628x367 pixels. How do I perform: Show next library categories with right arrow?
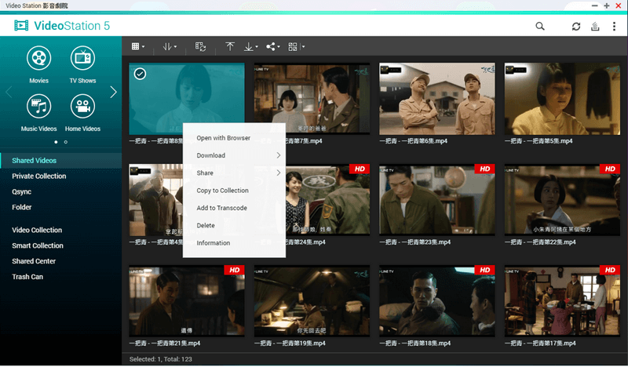(113, 93)
